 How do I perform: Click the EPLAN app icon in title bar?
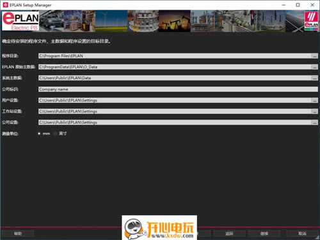pyautogui.click(x=5, y=5)
